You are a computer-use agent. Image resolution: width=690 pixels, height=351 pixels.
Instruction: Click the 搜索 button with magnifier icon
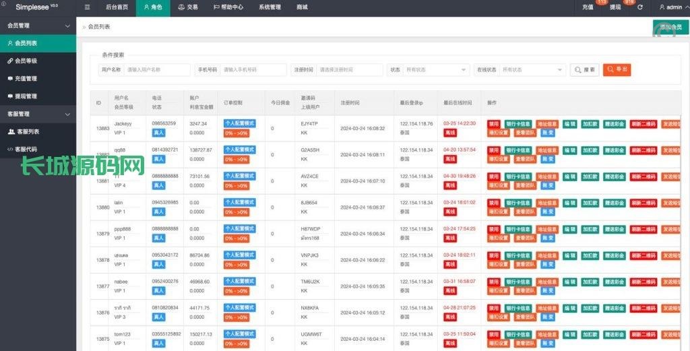coord(584,69)
